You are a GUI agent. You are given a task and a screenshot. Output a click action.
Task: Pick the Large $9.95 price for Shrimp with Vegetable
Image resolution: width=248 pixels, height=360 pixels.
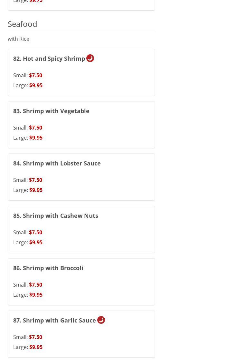pyautogui.click(x=36, y=138)
